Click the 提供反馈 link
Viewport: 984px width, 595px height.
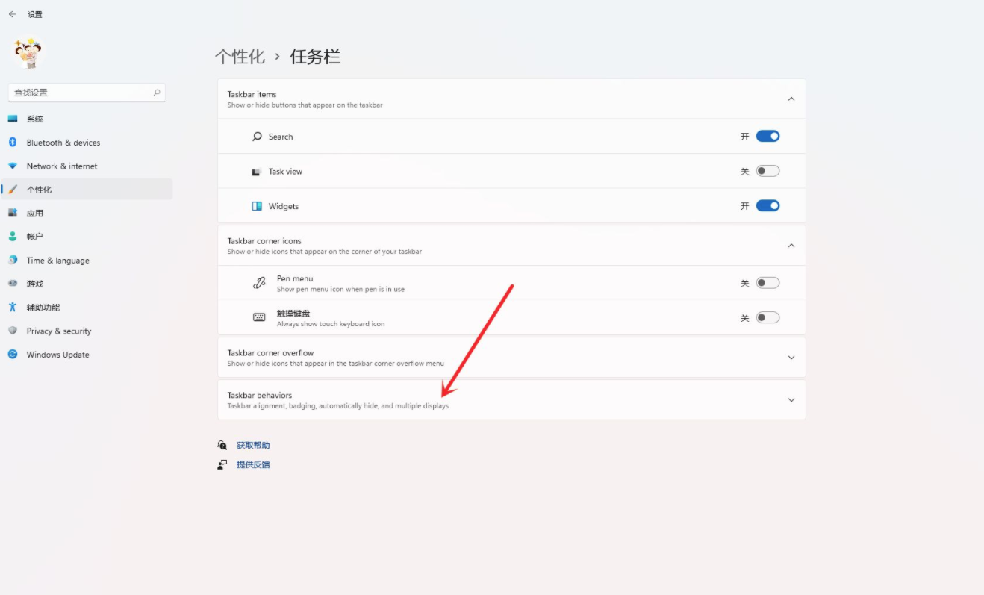tap(252, 464)
